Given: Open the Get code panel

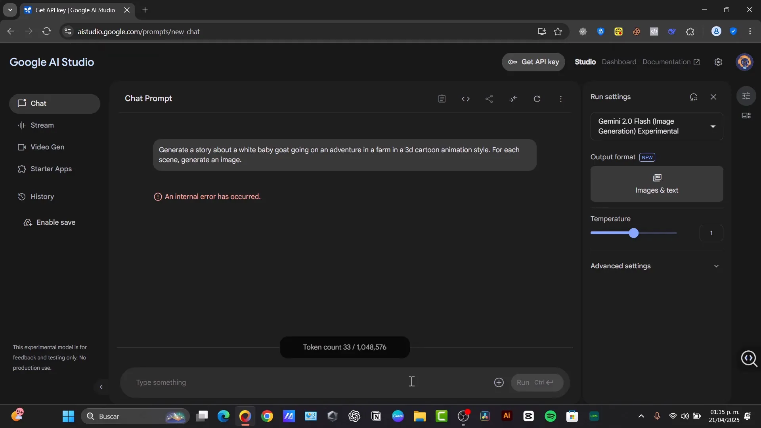Looking at the screenshot, I should pos(466,99).
